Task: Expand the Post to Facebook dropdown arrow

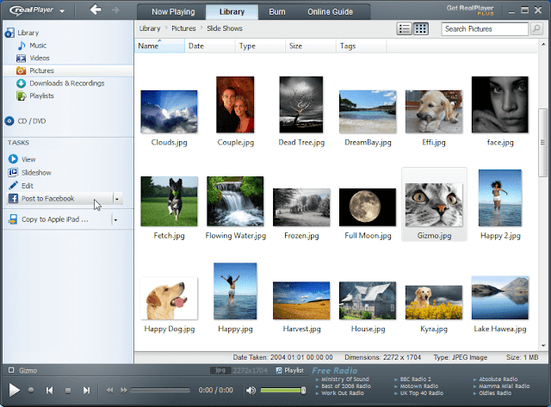Action: click(117, 199)
